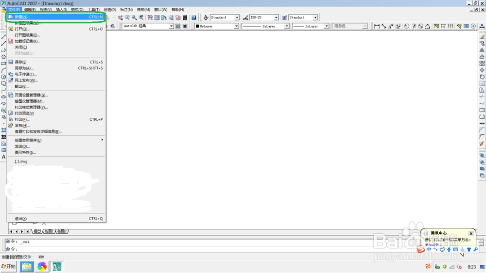This screenshot has height=273, width=486.
Task: Jump to first layout tab arrow
Action: 11,231
